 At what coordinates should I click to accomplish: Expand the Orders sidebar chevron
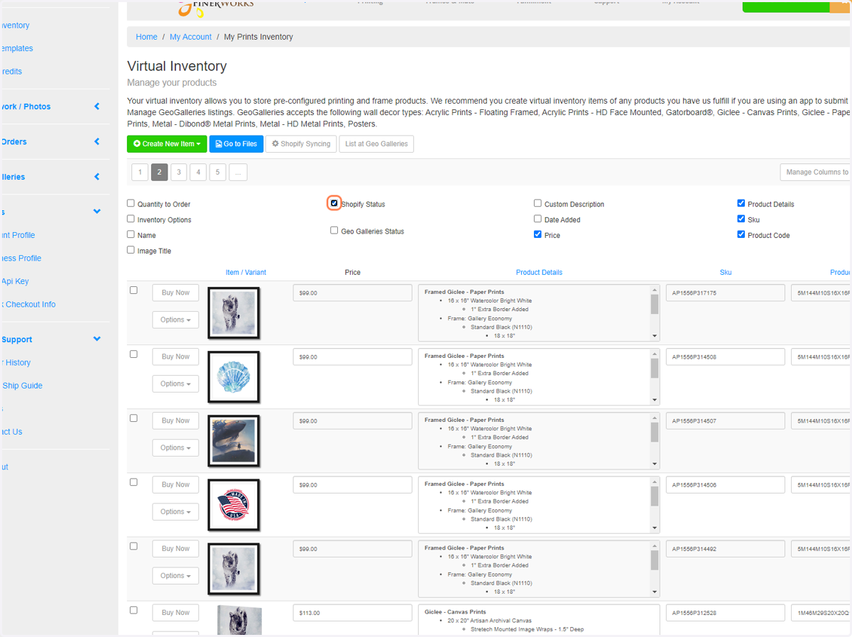[x=97, y=141]
